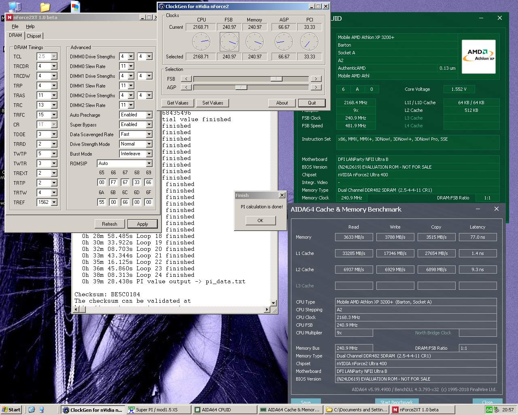The image size is (518, 415).
Task: Click the FSB slider thumb
Action: pyautogui.click(x=276, y=79)
